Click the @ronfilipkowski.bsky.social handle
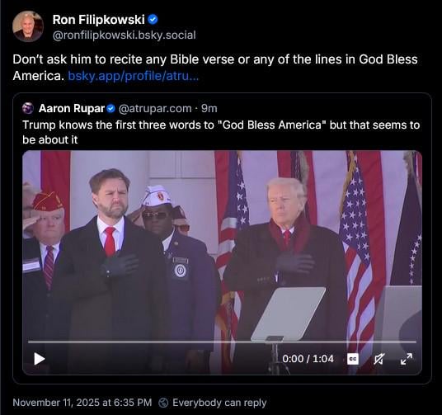The width and height of the screenshot is (442, 415). pyautogui.click(x=124, y=35)
